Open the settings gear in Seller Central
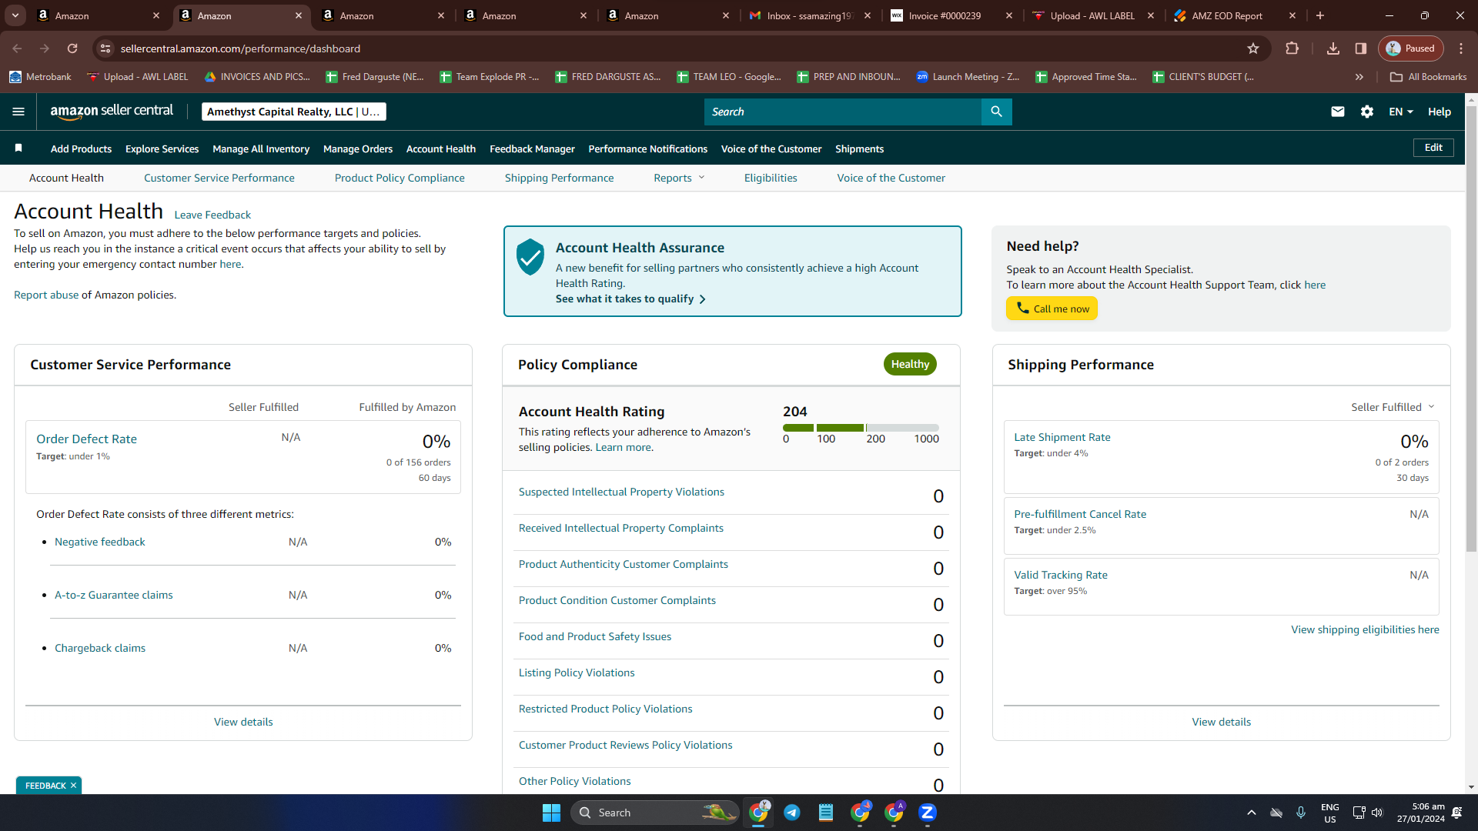1478x831 pixels. point(1367,112)
